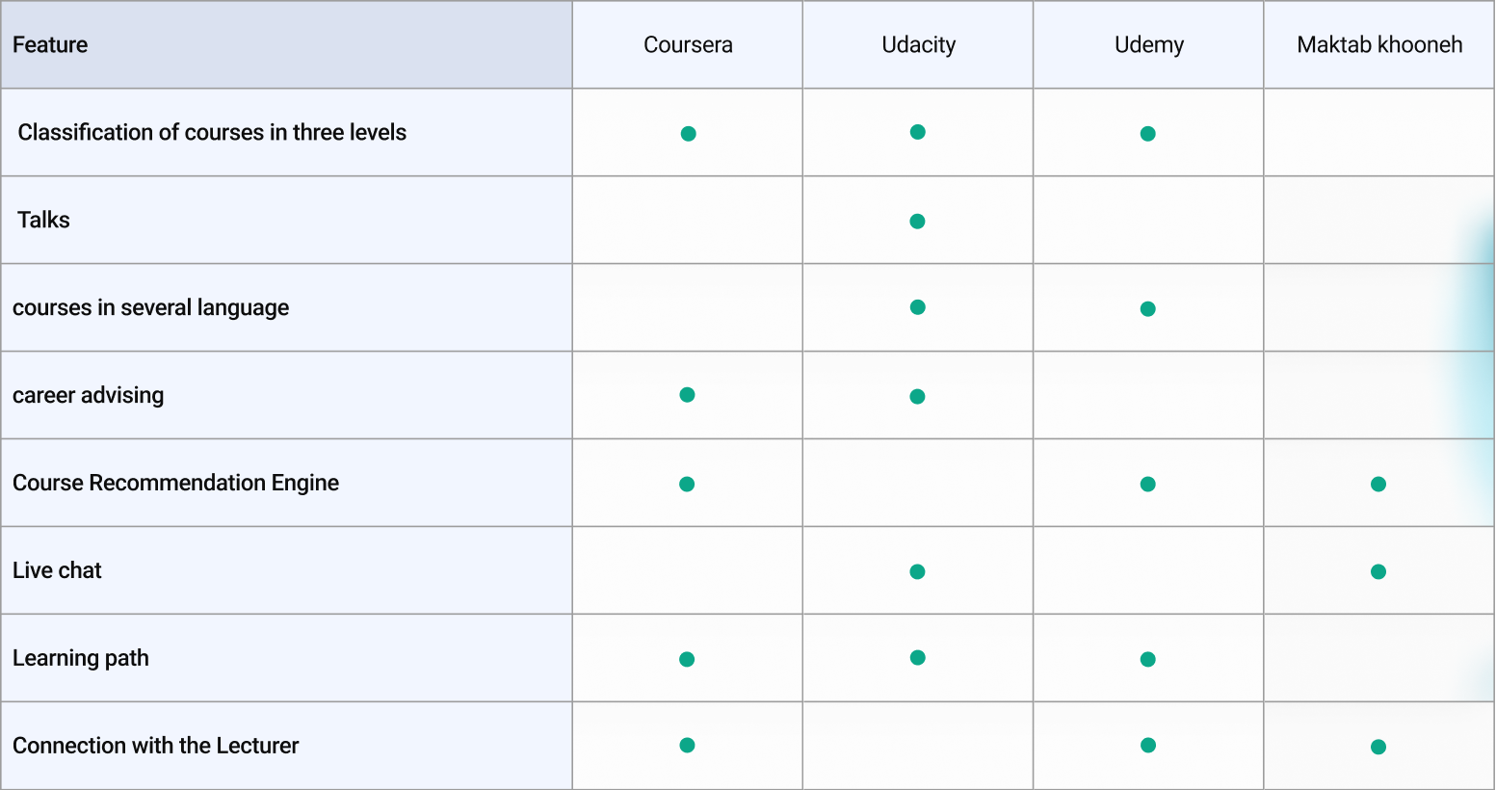Click Coursera dot for Classification of courses
The image size is (1496, 790).
(x=688, y=134)
